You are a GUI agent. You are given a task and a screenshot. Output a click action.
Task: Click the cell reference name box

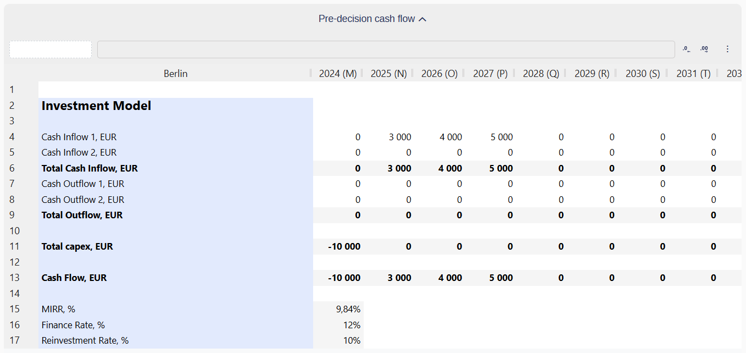[51, 49]
